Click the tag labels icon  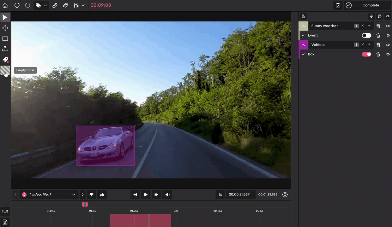coord(38,5)
